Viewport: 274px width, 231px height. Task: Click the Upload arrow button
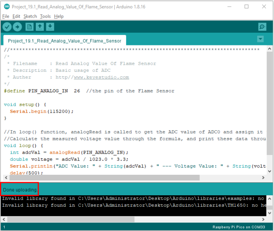coord(17,27)
